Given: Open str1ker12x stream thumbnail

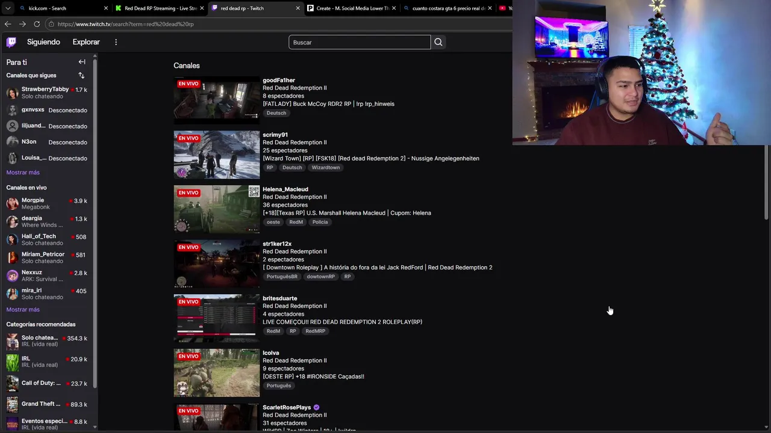Looking at the screenshot, I should point(217,264).
